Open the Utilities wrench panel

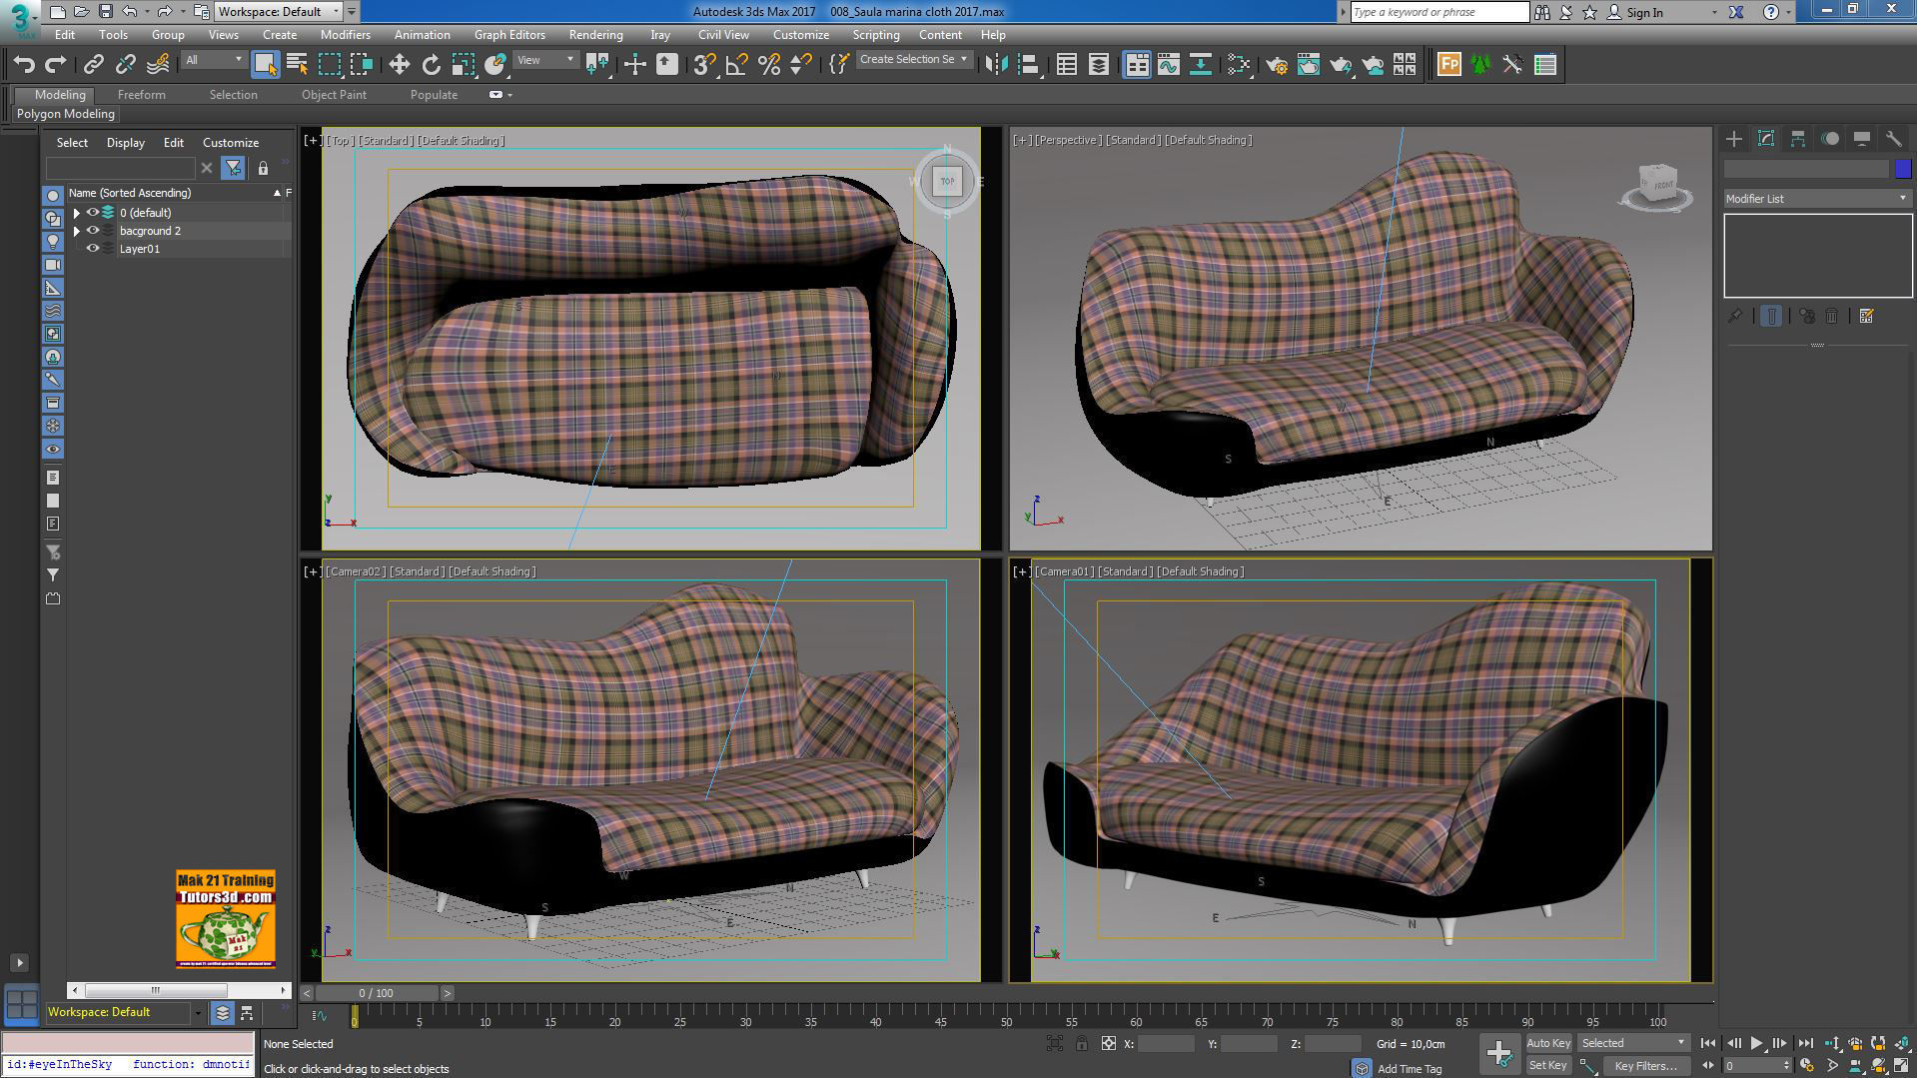[x=1893, y=139]
